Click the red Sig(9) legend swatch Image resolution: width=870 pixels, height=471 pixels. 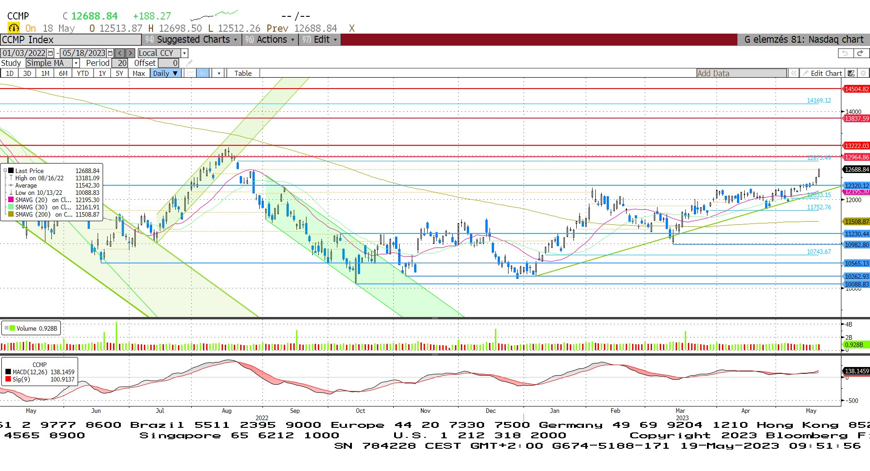[x=8, y=379]
